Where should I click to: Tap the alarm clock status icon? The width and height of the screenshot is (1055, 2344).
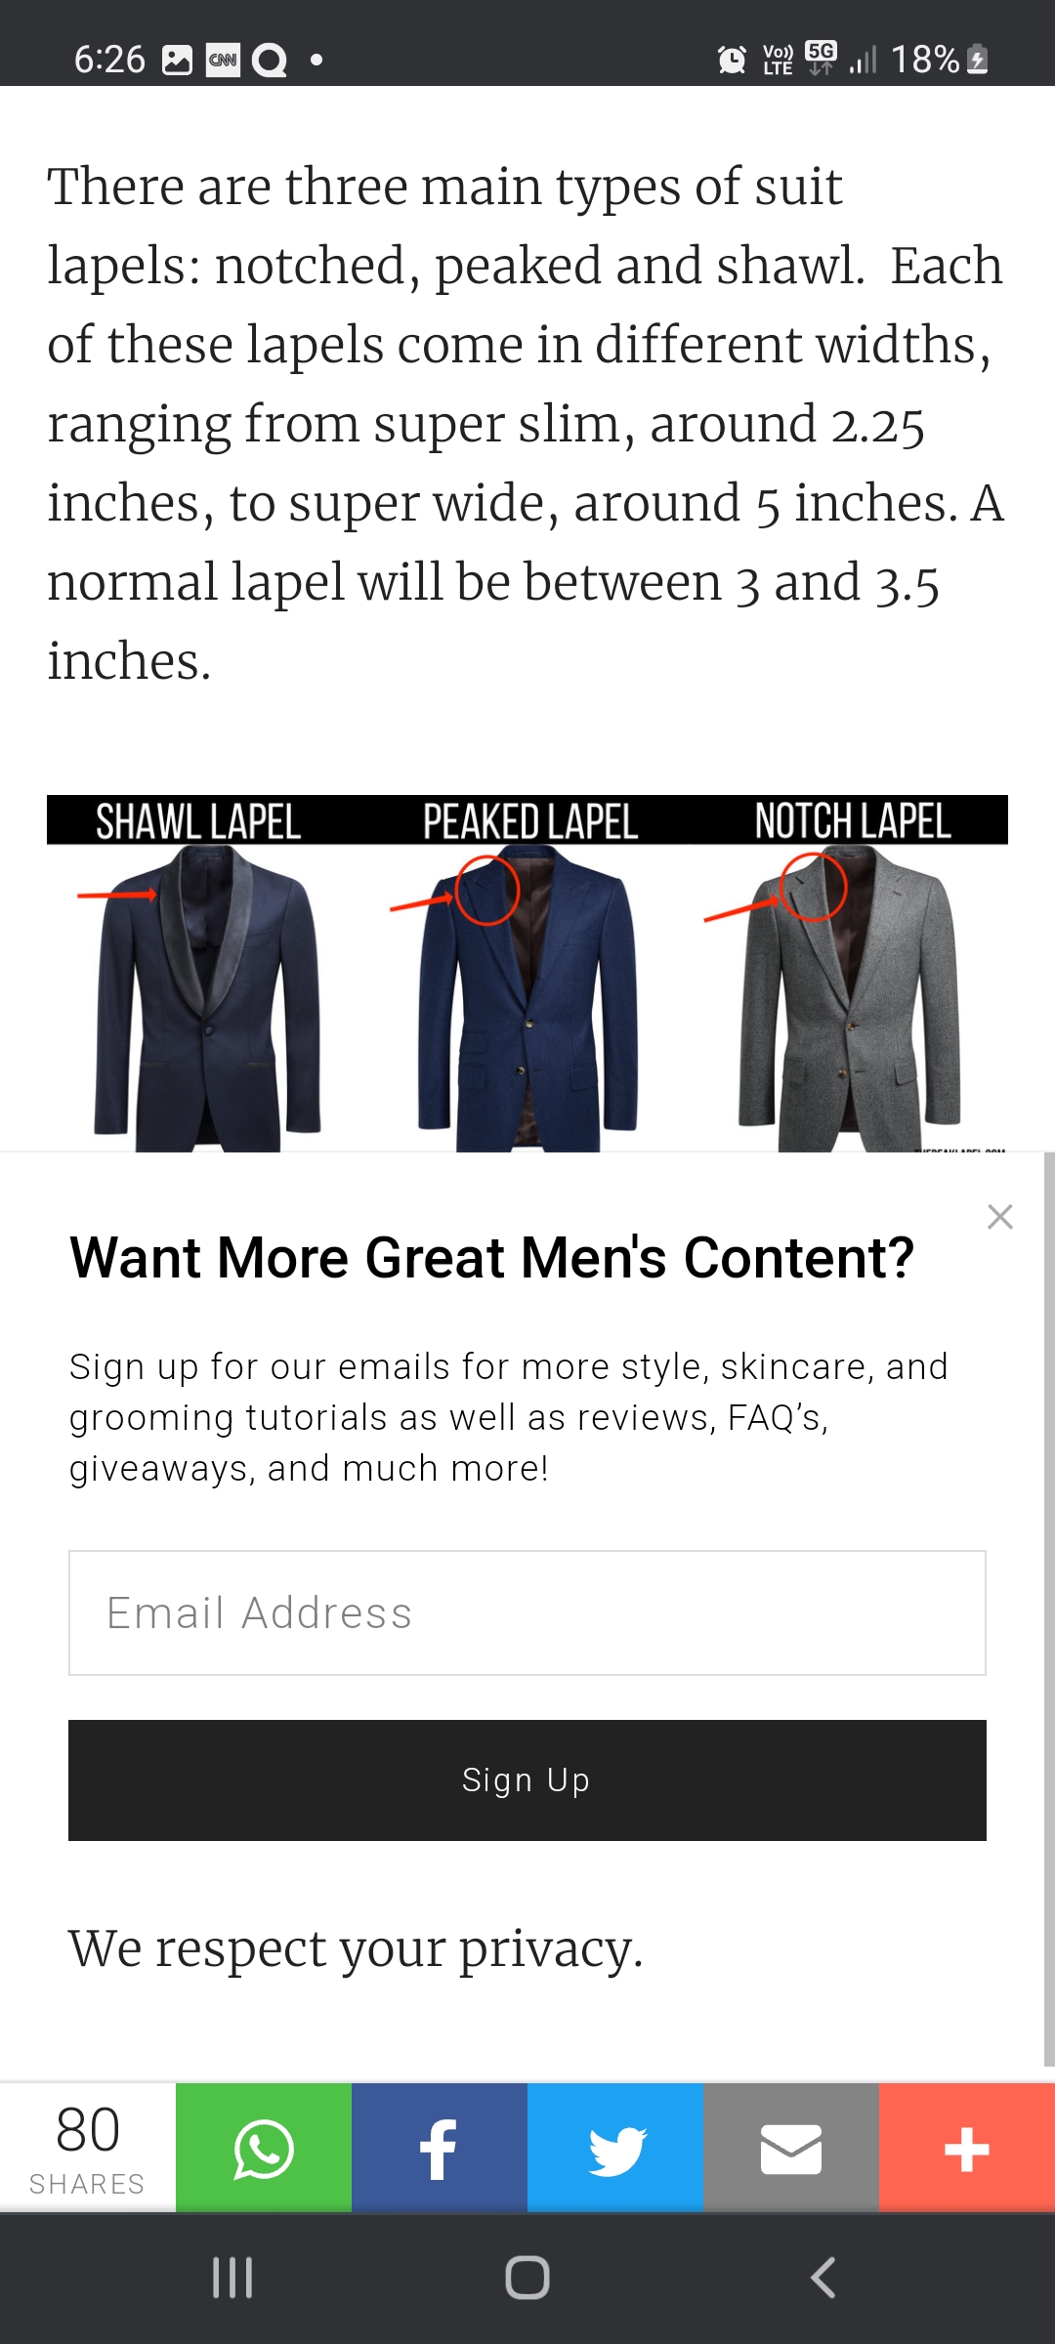pos(732,60)
